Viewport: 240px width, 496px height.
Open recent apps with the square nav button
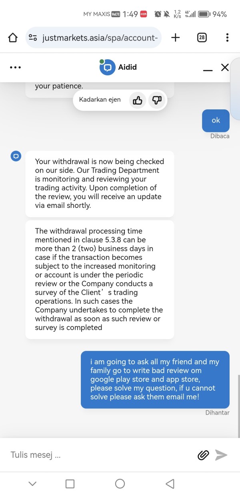coord(70,484)
